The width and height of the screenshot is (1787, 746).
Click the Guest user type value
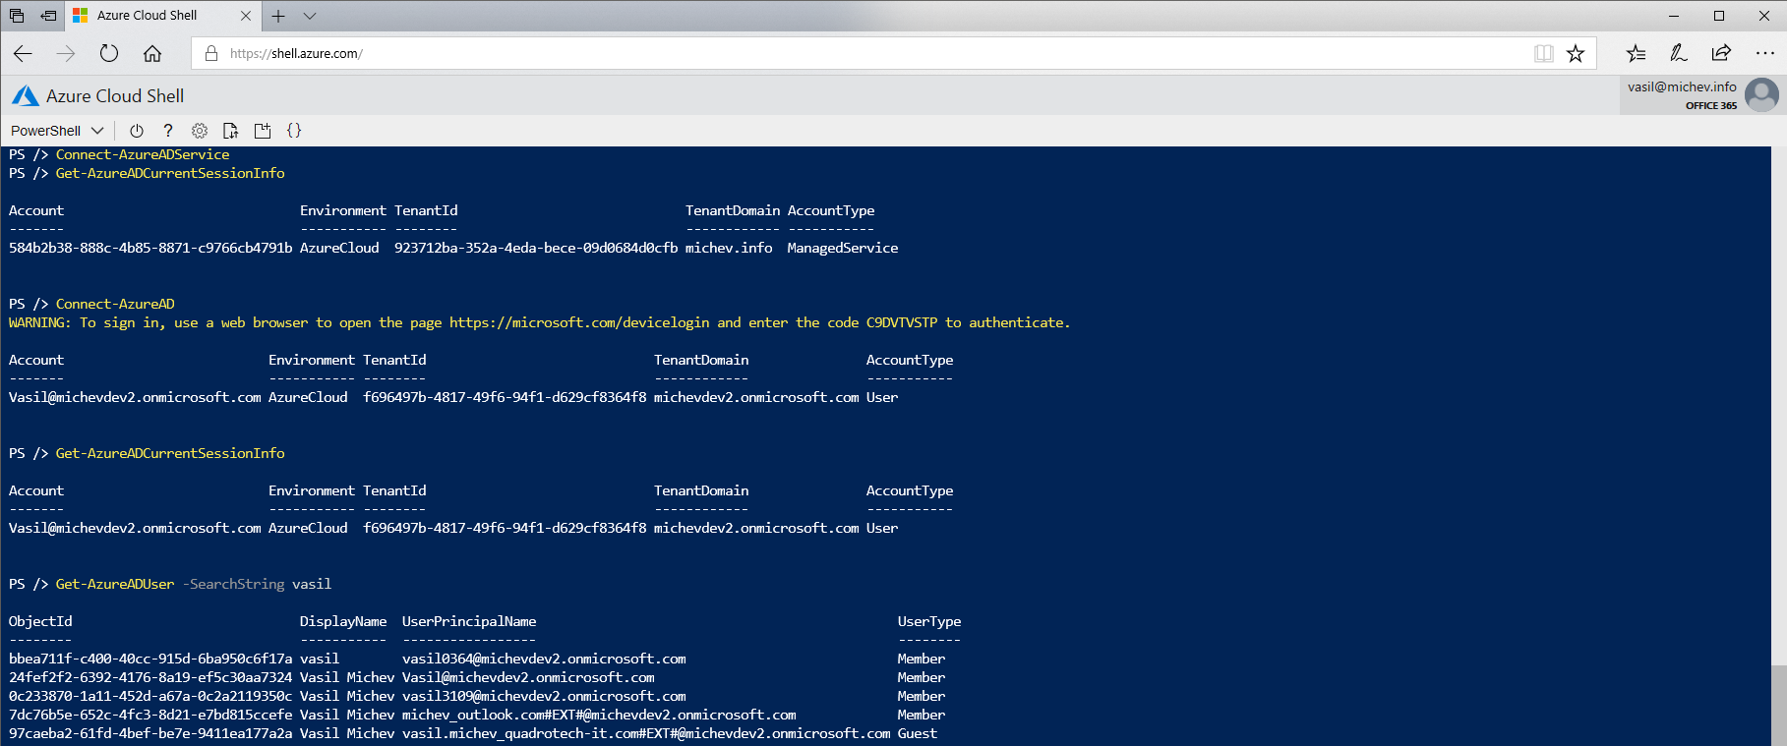click(918, 733)
